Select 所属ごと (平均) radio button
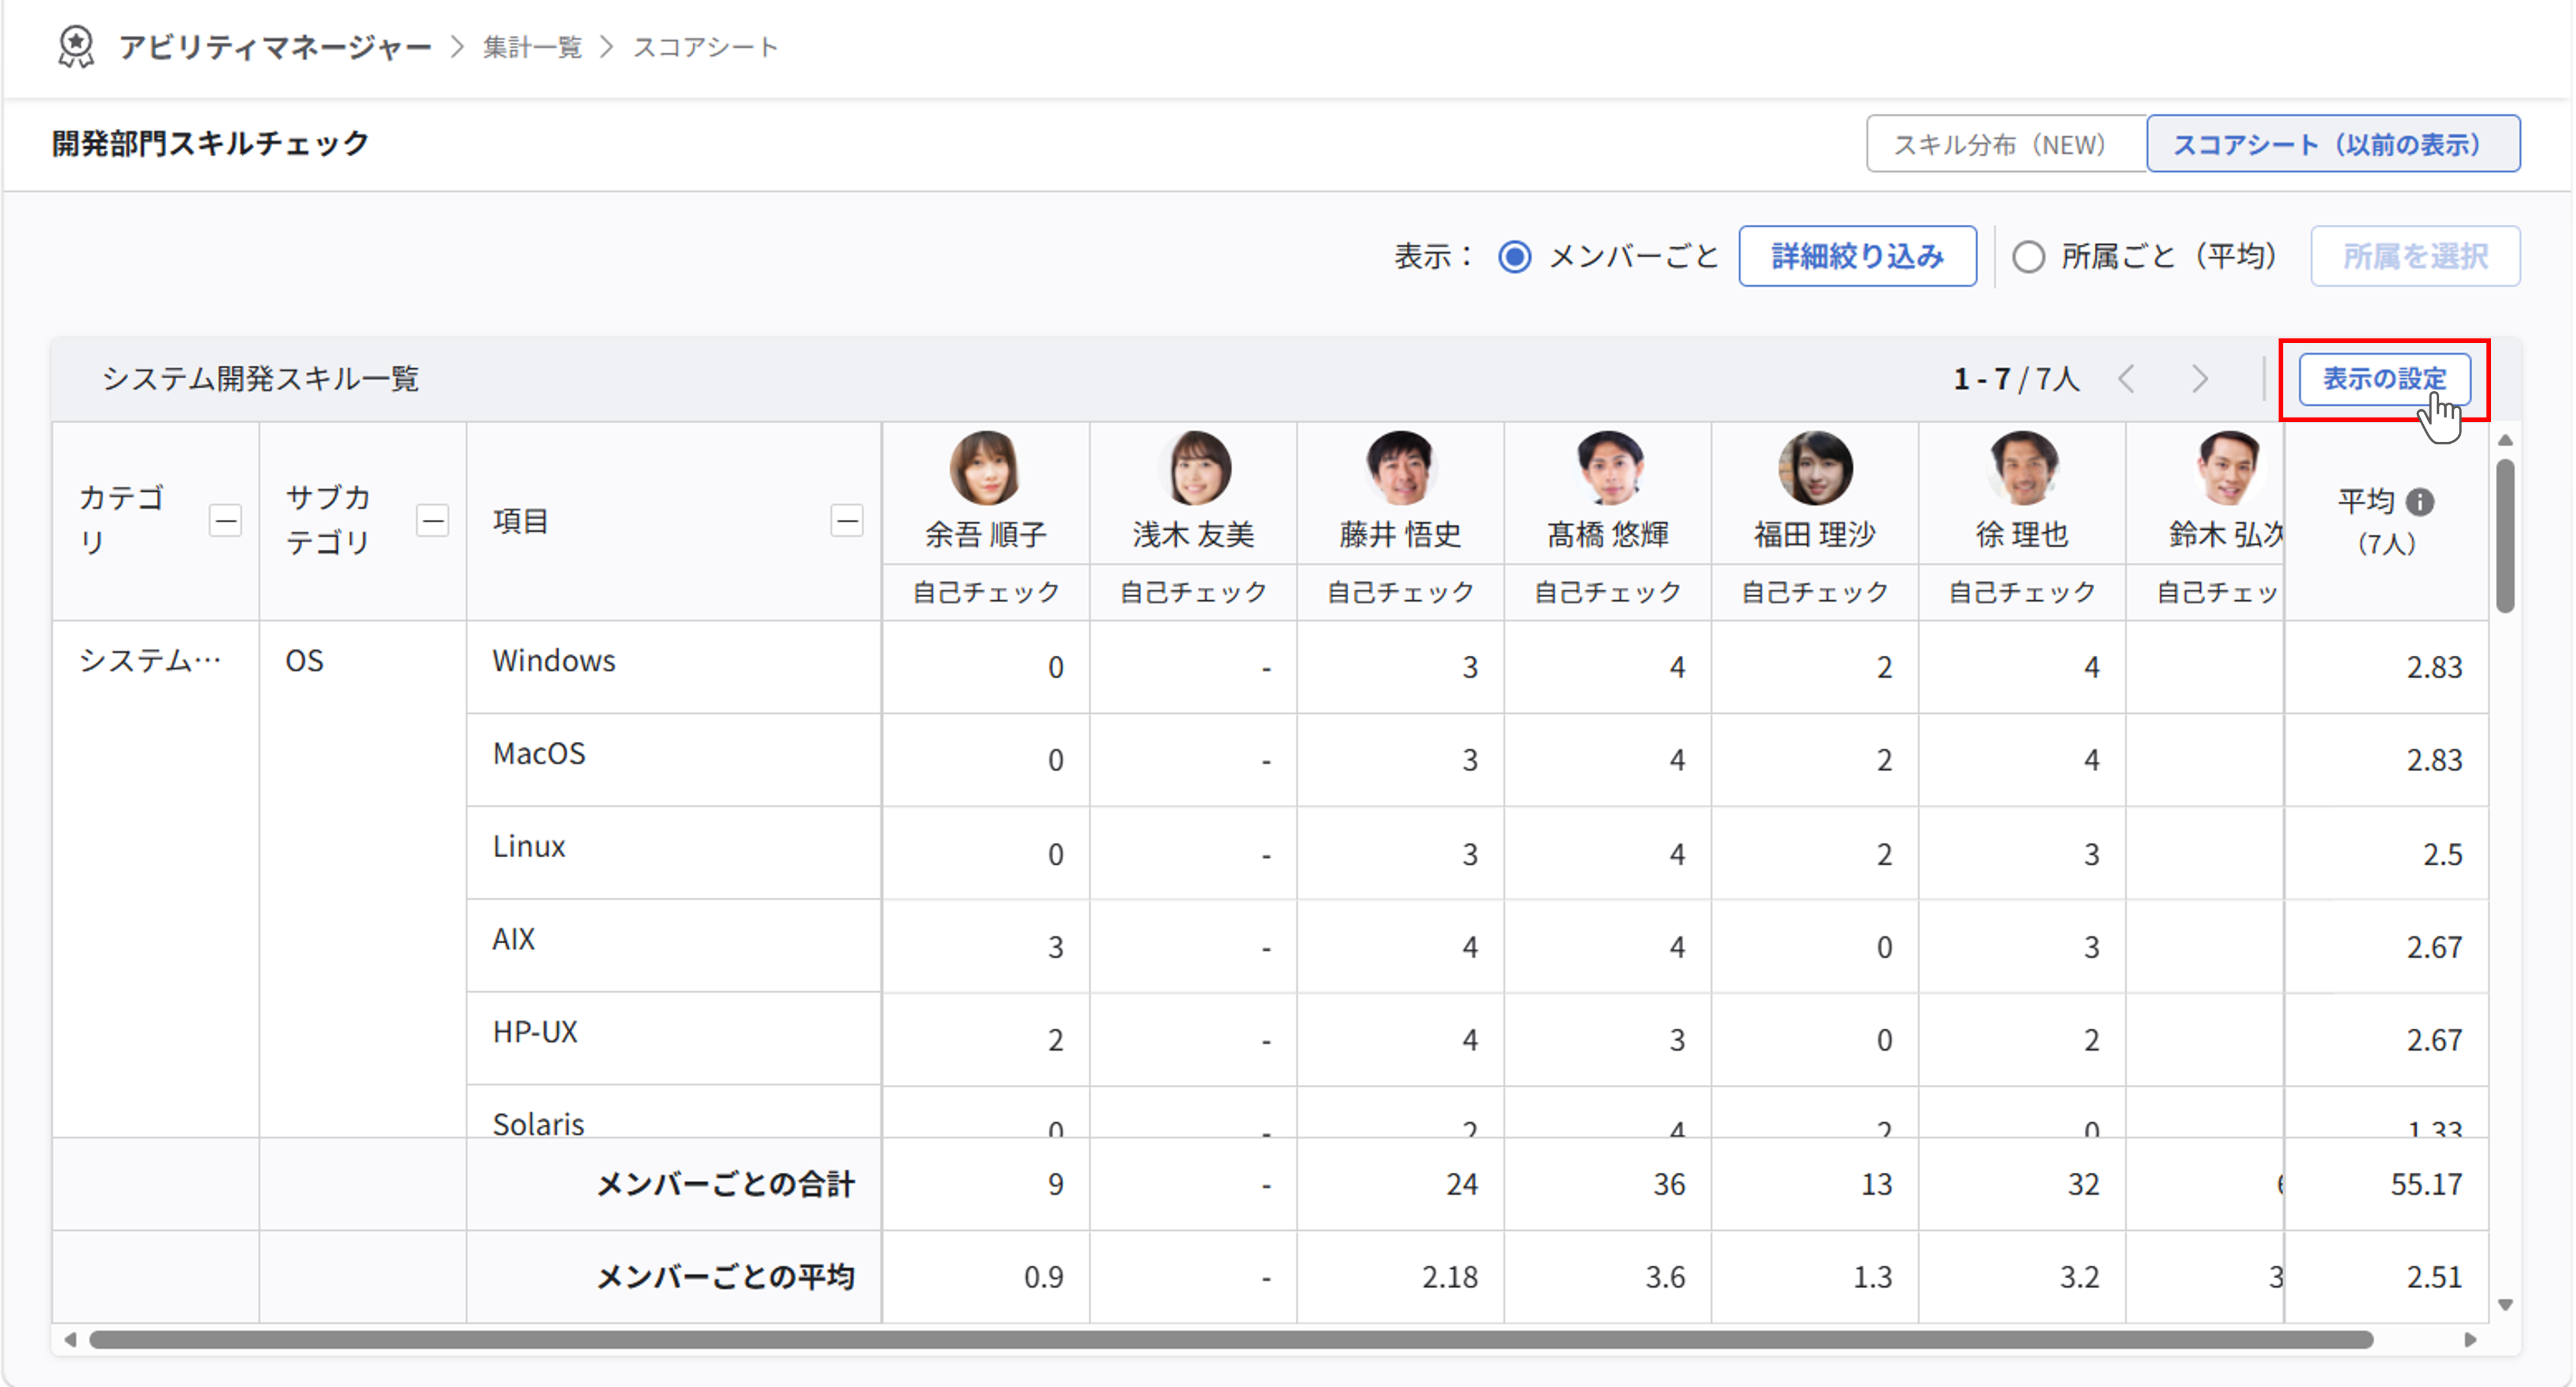This screenshot has height=1387, width=2576. pyautogui.click(x=2028, y=257)
